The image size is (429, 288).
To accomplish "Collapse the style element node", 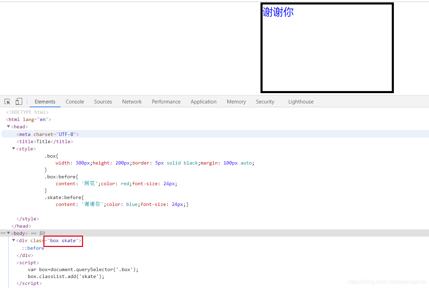I will (14, 149).
